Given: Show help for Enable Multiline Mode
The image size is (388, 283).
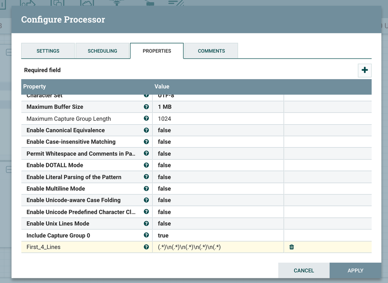Looking at the screenshot, I should (x=146, y=188).
